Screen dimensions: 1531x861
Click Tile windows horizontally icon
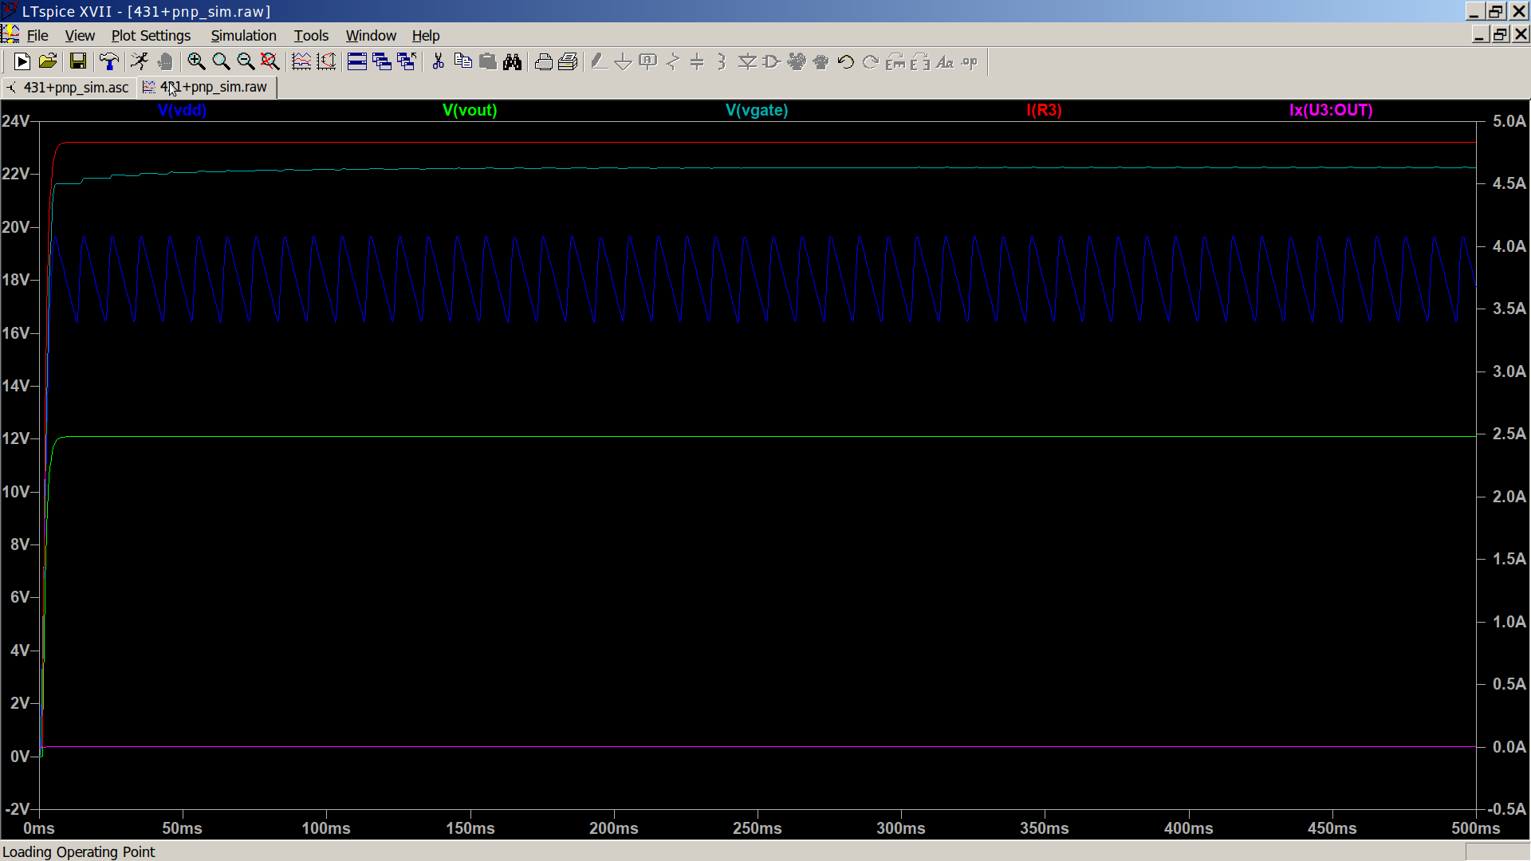357,61
